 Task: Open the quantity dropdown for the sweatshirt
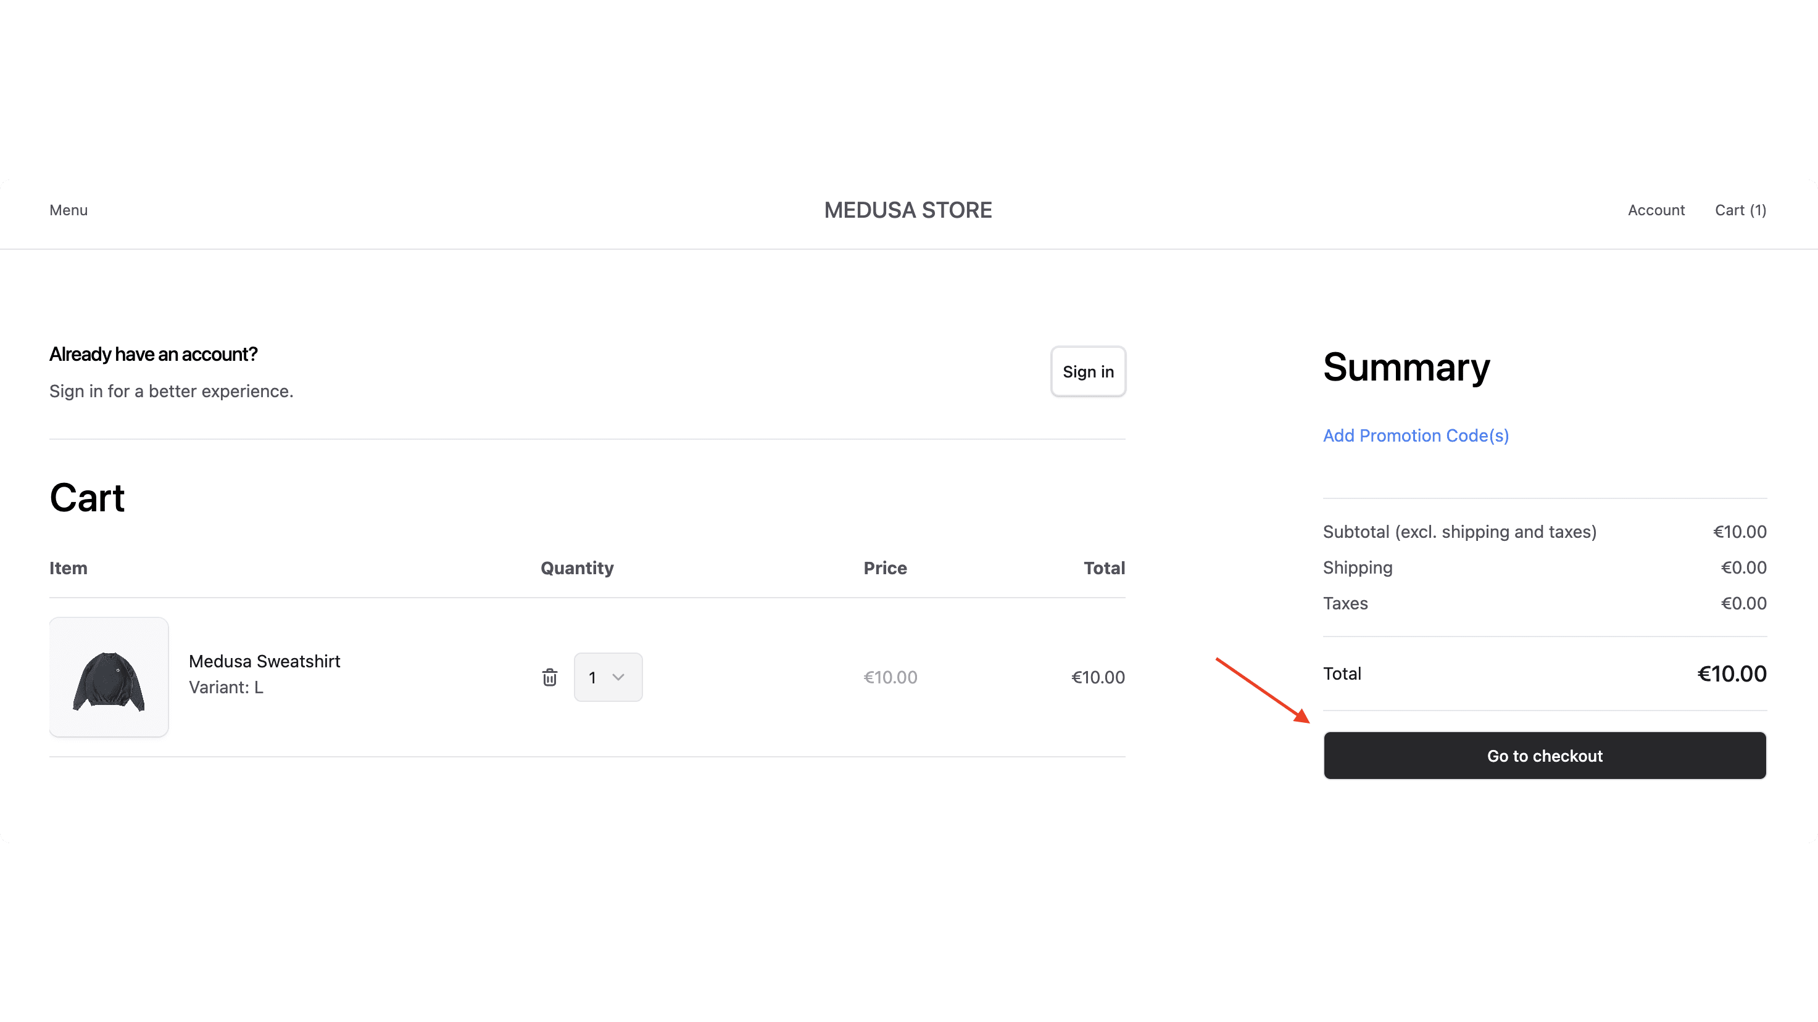(608, 677)
